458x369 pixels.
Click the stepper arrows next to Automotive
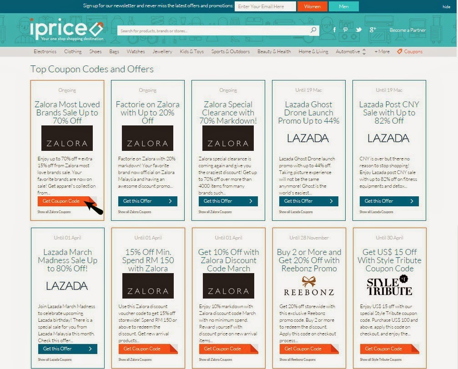(364, 52)
